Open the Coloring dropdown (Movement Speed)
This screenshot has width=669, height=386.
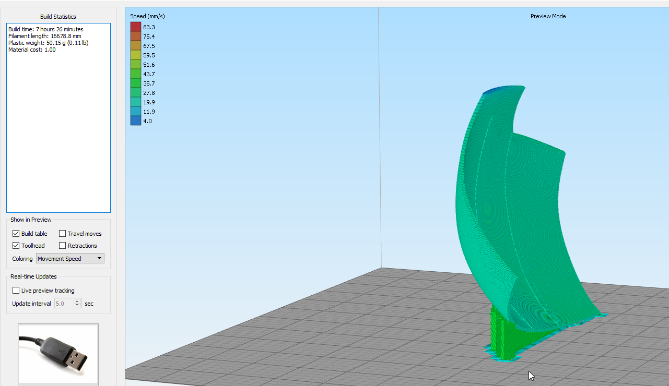[x=70, y=259]
